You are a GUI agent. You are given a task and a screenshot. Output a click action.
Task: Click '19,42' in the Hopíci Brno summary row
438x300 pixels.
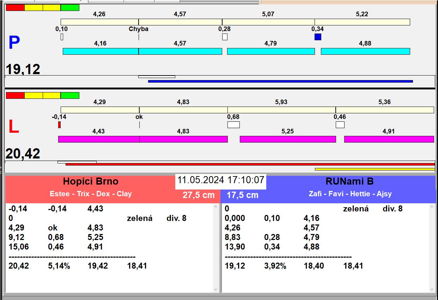point(98,266)
